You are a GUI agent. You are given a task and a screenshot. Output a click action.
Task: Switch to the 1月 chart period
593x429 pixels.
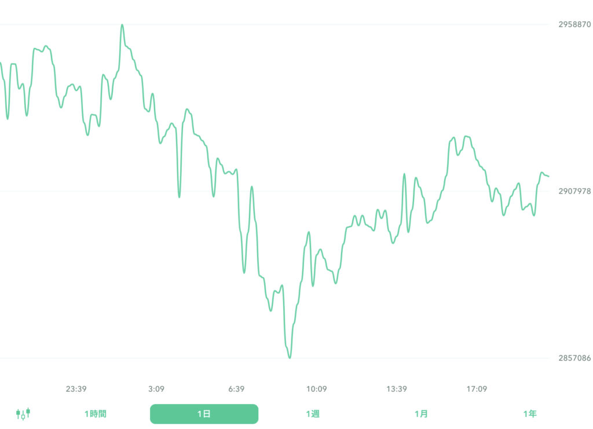pos(422,414)
